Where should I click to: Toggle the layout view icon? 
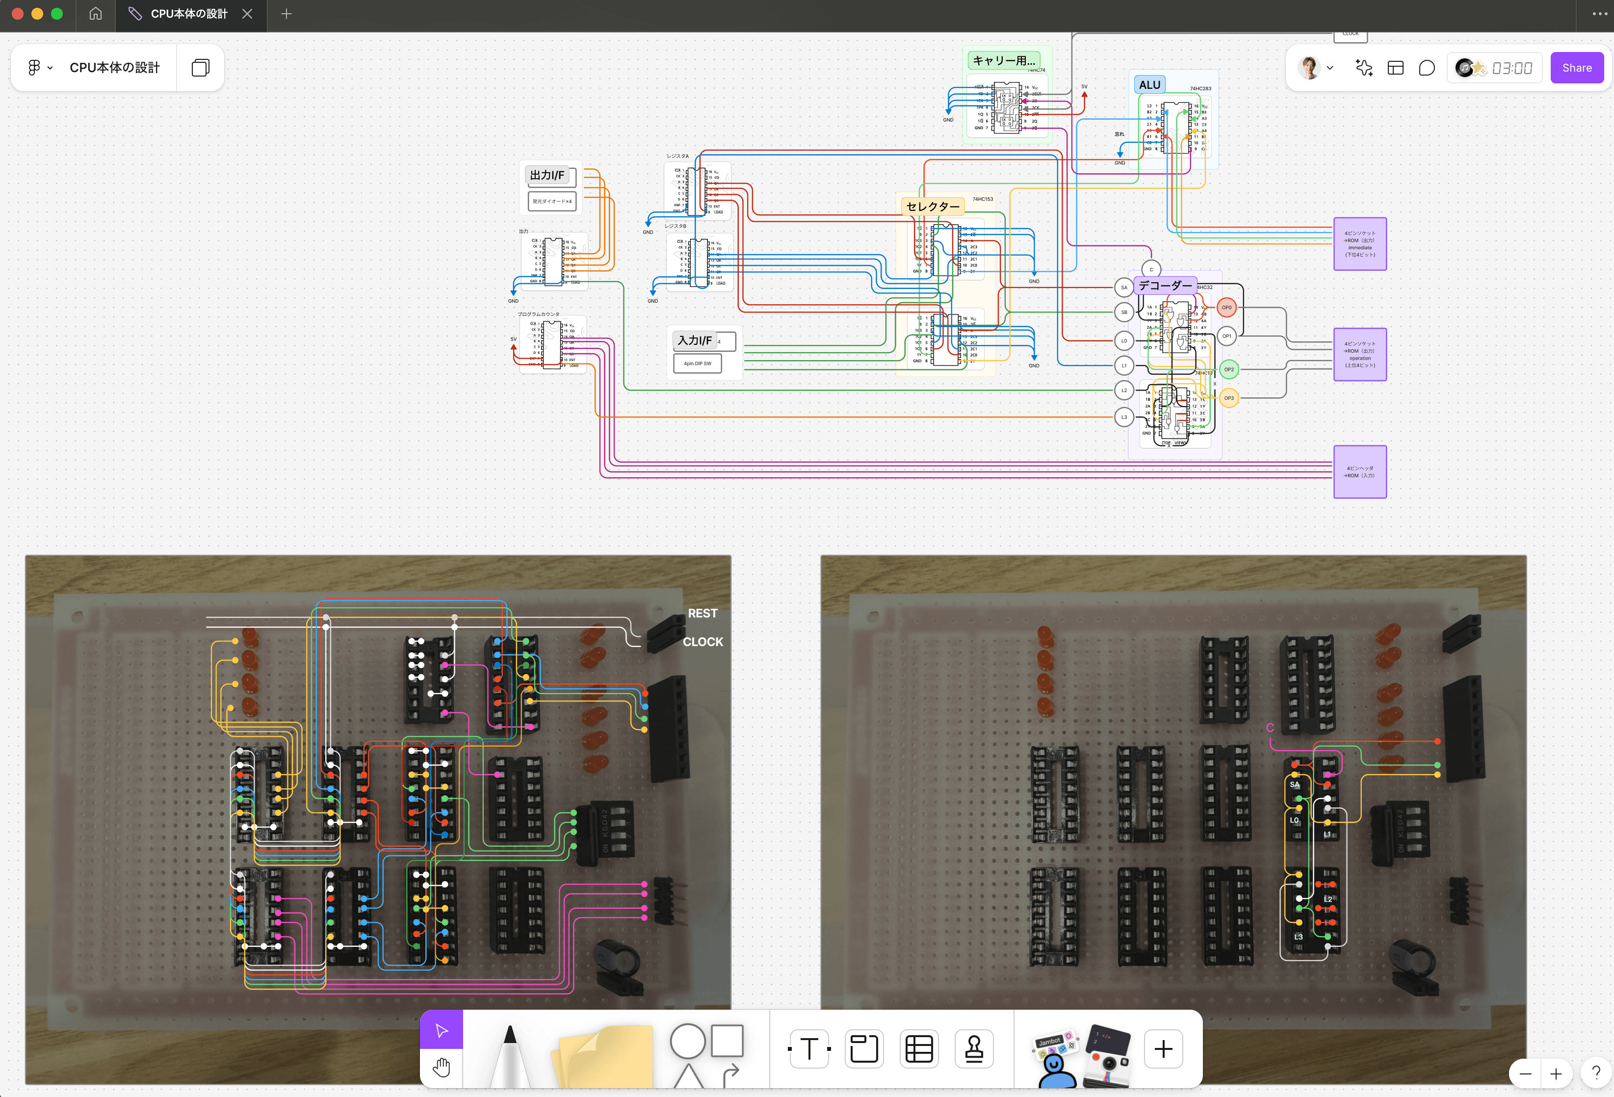coord(1395,67)
